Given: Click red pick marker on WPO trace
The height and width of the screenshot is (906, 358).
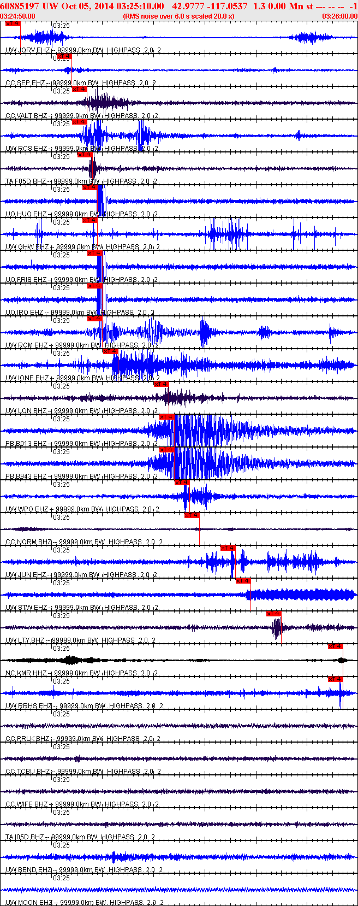Looking at the screenshot, I should 182,483.
